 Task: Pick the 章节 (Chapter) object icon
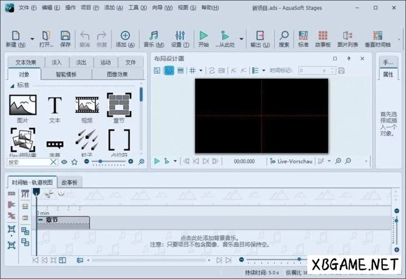pos(119,105)
